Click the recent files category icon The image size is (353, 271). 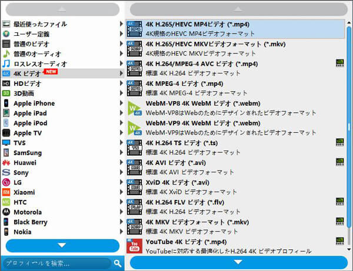point(6,24)
